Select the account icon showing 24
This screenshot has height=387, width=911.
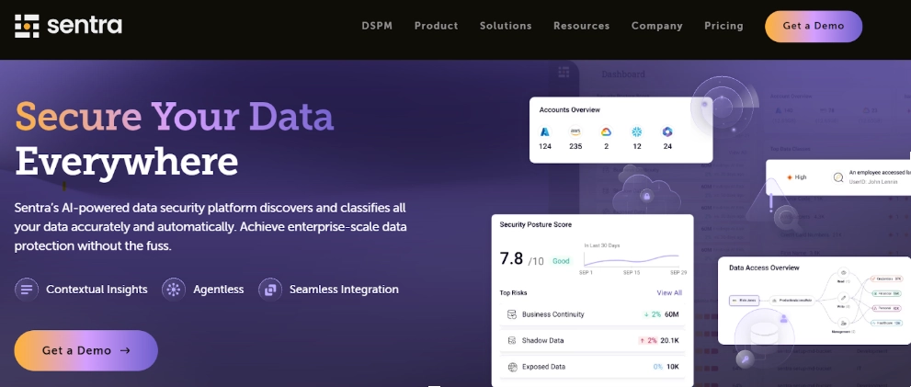(667, 131)
